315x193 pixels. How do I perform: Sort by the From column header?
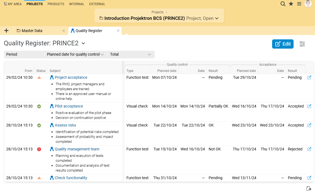click(x=28, y=71)
